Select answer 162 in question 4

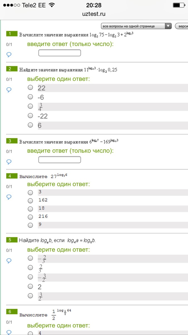pos(30,200)
